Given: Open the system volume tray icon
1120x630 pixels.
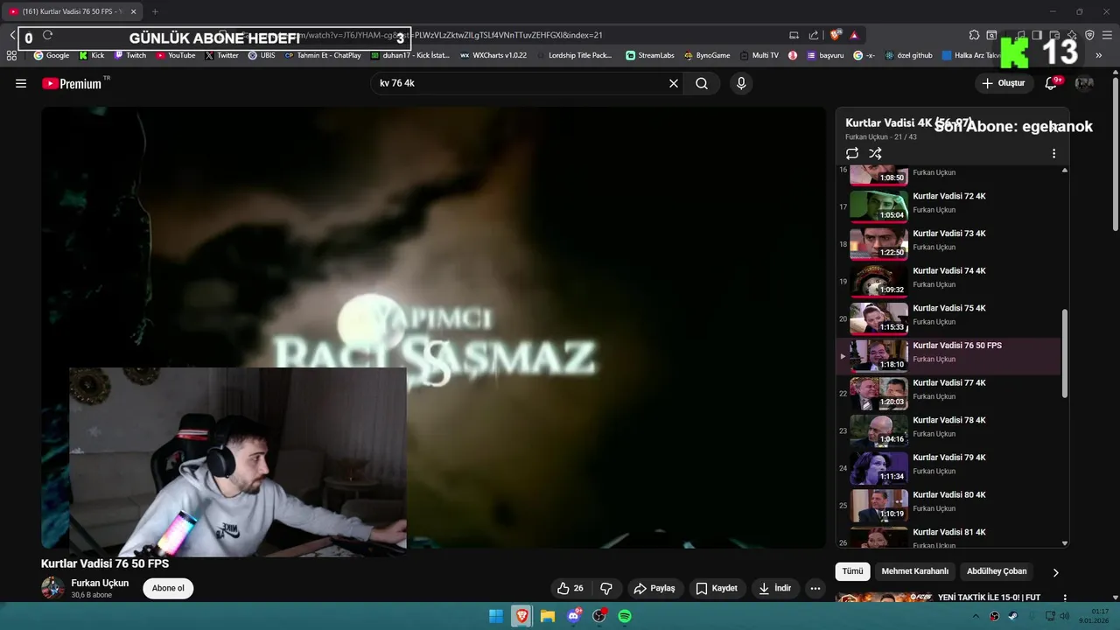Looking at the screenshot, I should click(x=1065, y=616).
